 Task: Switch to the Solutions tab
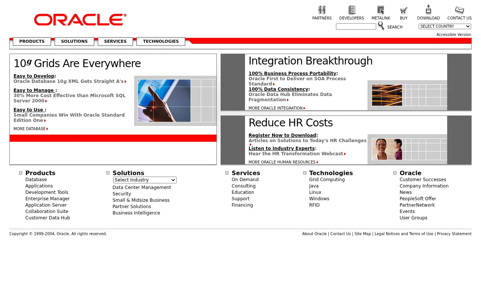pos(74,41)
